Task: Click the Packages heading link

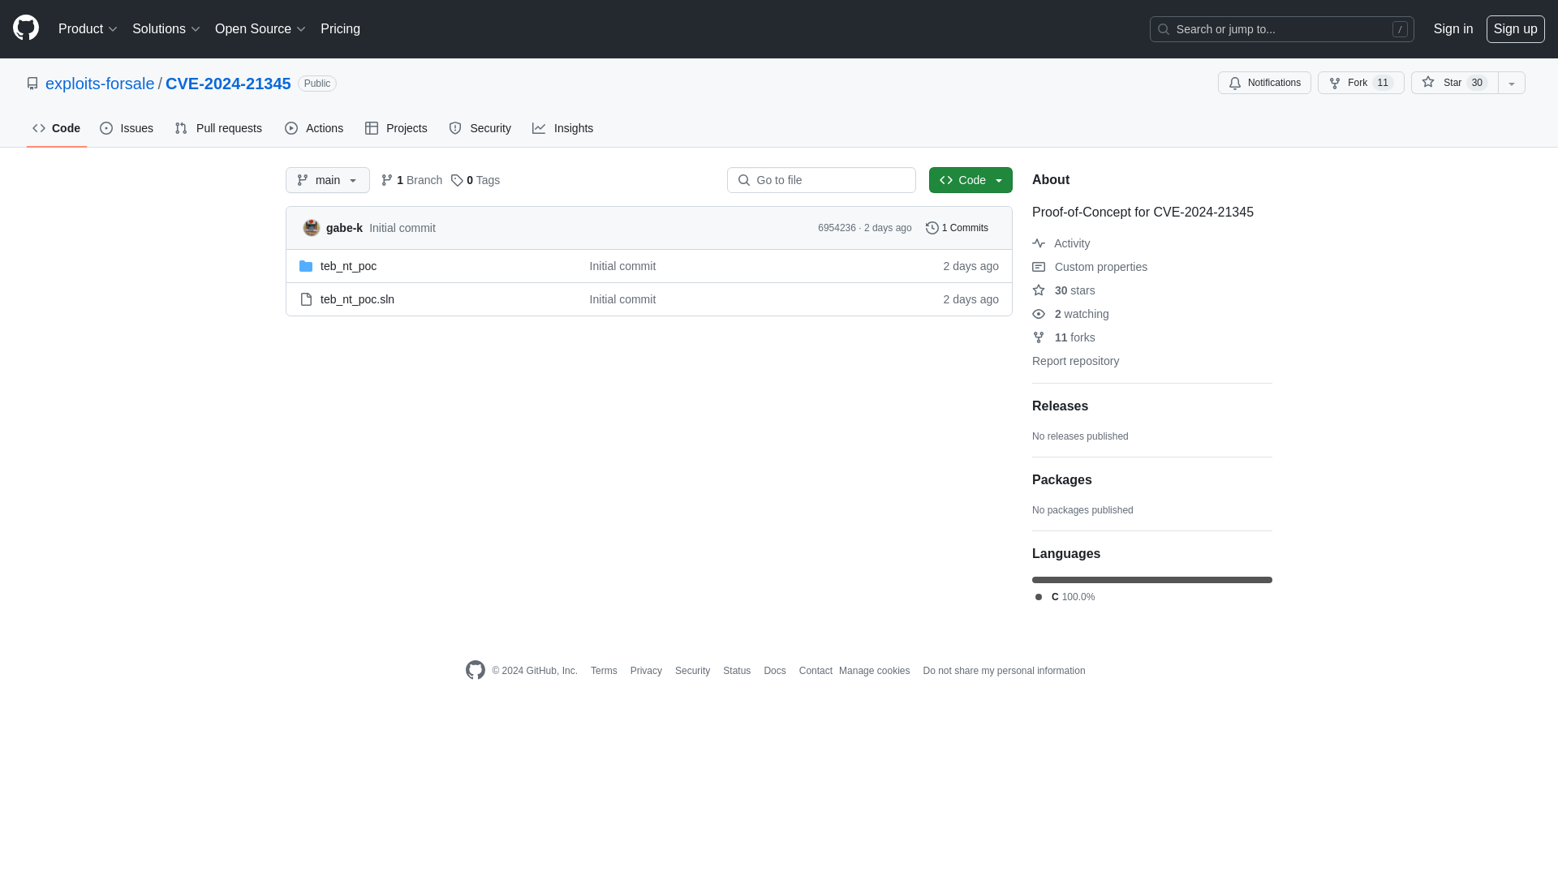Action: [1062, 480]
